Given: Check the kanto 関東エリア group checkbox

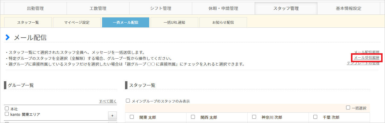Looking at the screenshot, I should (7, 114).
